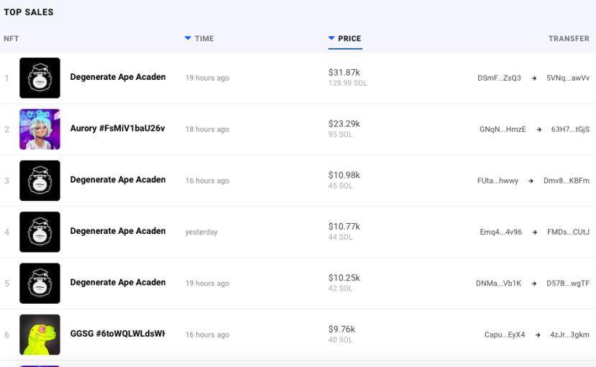Click the NFT column header

(12, 39)
